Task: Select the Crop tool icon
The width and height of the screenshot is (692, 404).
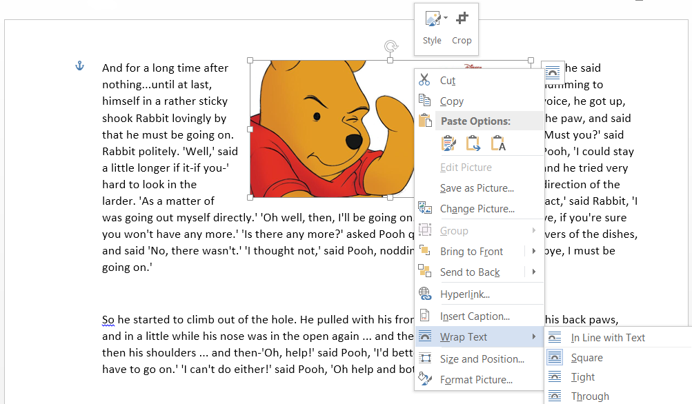Action: tap(462, 19)
